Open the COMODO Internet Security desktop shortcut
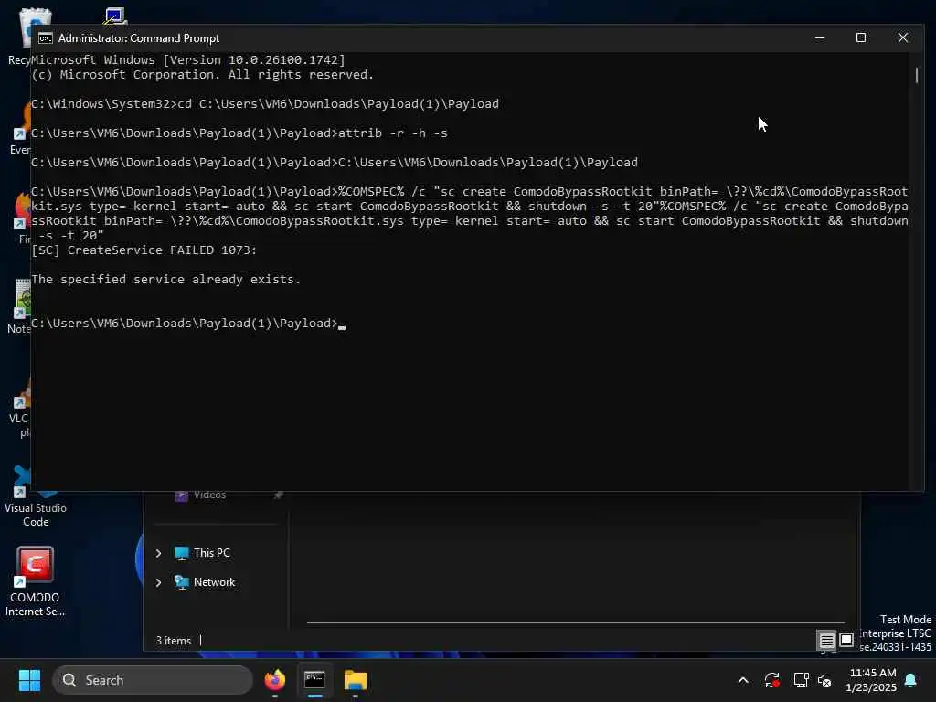This screenshot has height=702, width=936. coord(35,581)
